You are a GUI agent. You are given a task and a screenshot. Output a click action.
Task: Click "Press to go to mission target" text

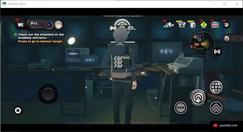click(40, 41)
